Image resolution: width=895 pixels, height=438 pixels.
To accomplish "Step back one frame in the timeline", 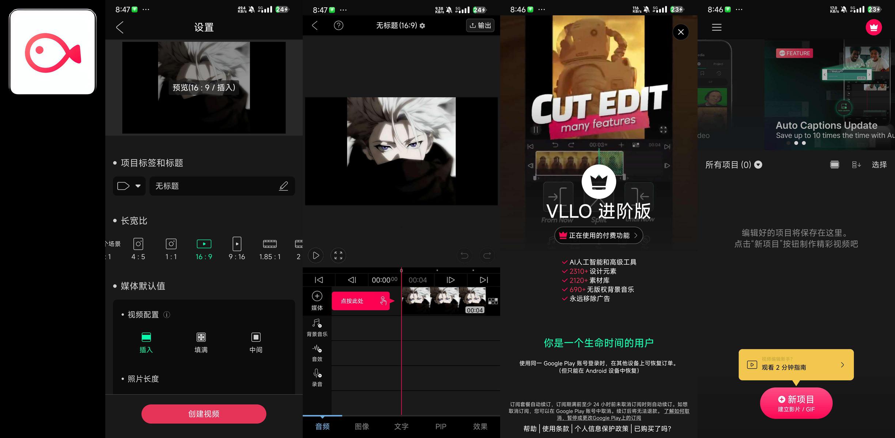I will pos(352,280).
